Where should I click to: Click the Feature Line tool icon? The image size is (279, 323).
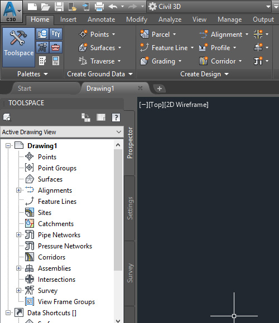(145, 47)
